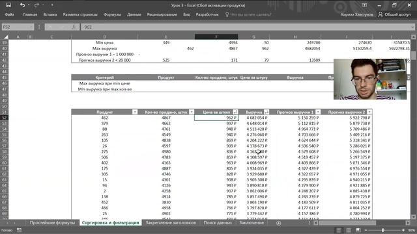417x234 pixels.
Task: Click the horizontal scrollbar right arrow
Action: point(408,223)
